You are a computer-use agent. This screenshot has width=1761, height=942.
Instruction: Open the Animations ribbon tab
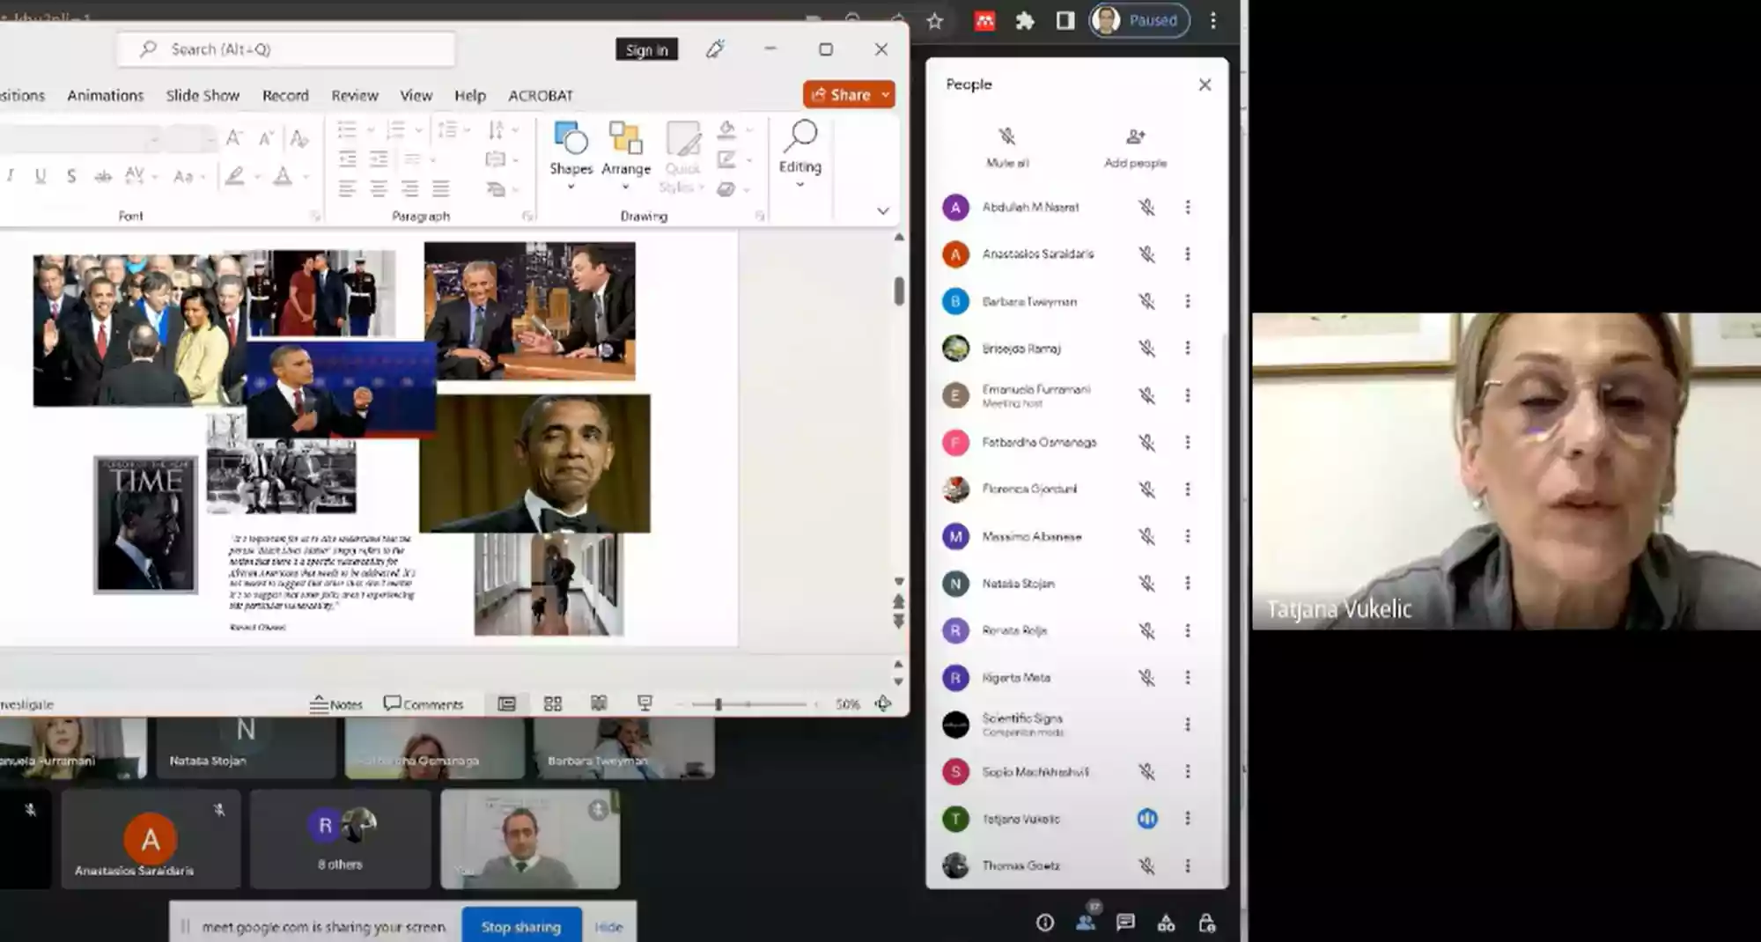point(106,95)
